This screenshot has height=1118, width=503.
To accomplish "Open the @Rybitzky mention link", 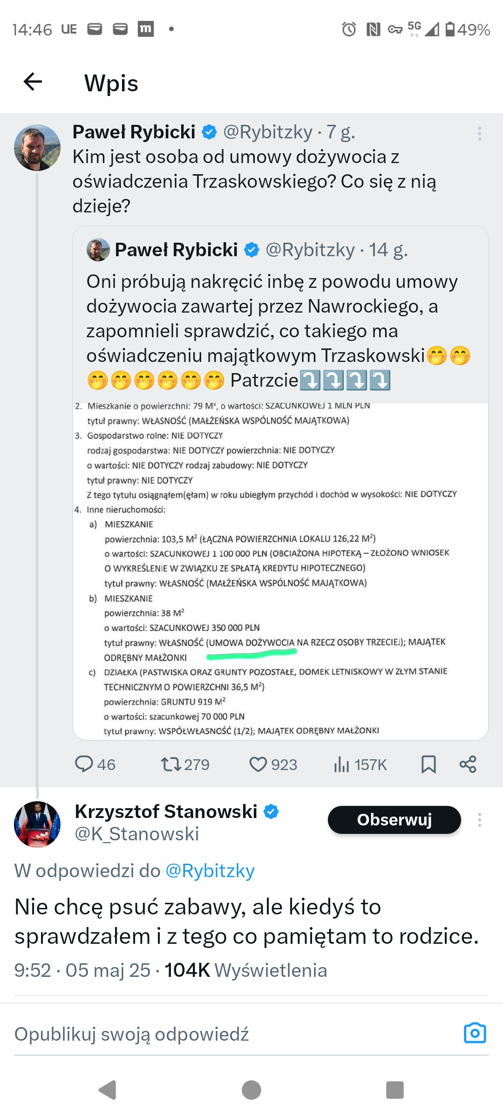I will pos(210,871).
